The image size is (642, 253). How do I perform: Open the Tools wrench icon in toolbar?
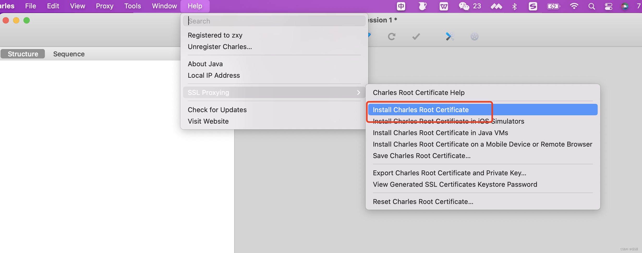(x=450, y=37)
